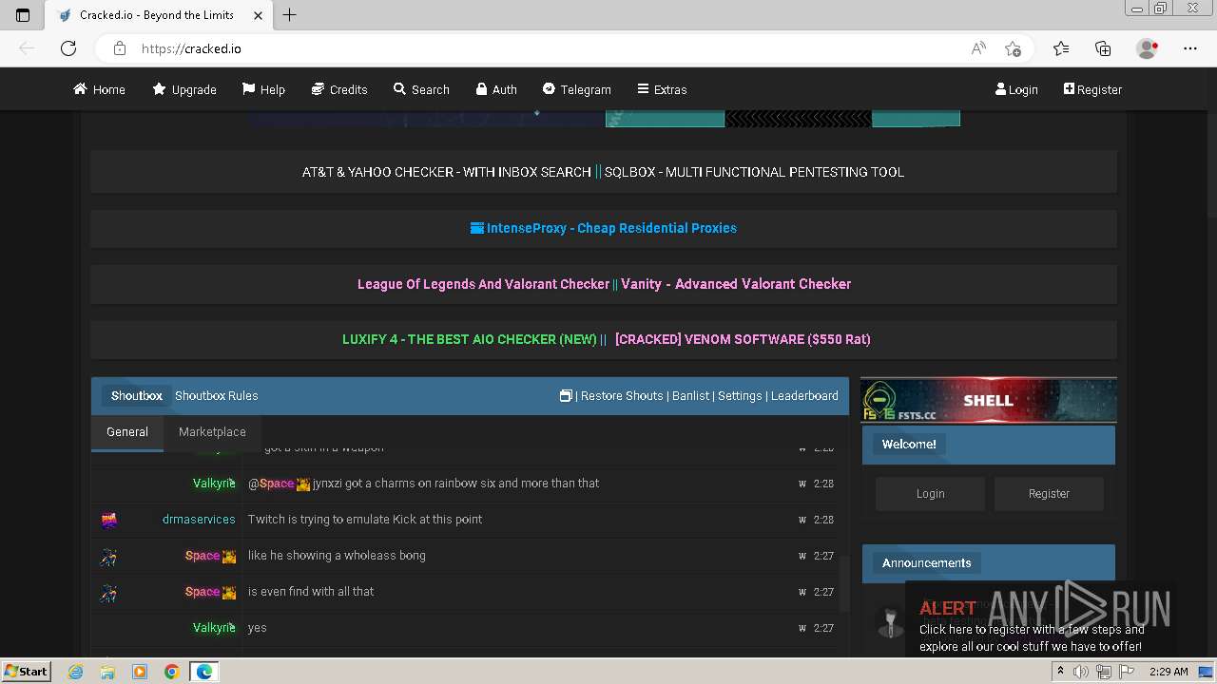Click drmaservices avatar icon
This screenshot has height=684, width=1217.
click(x=109, y=520)
